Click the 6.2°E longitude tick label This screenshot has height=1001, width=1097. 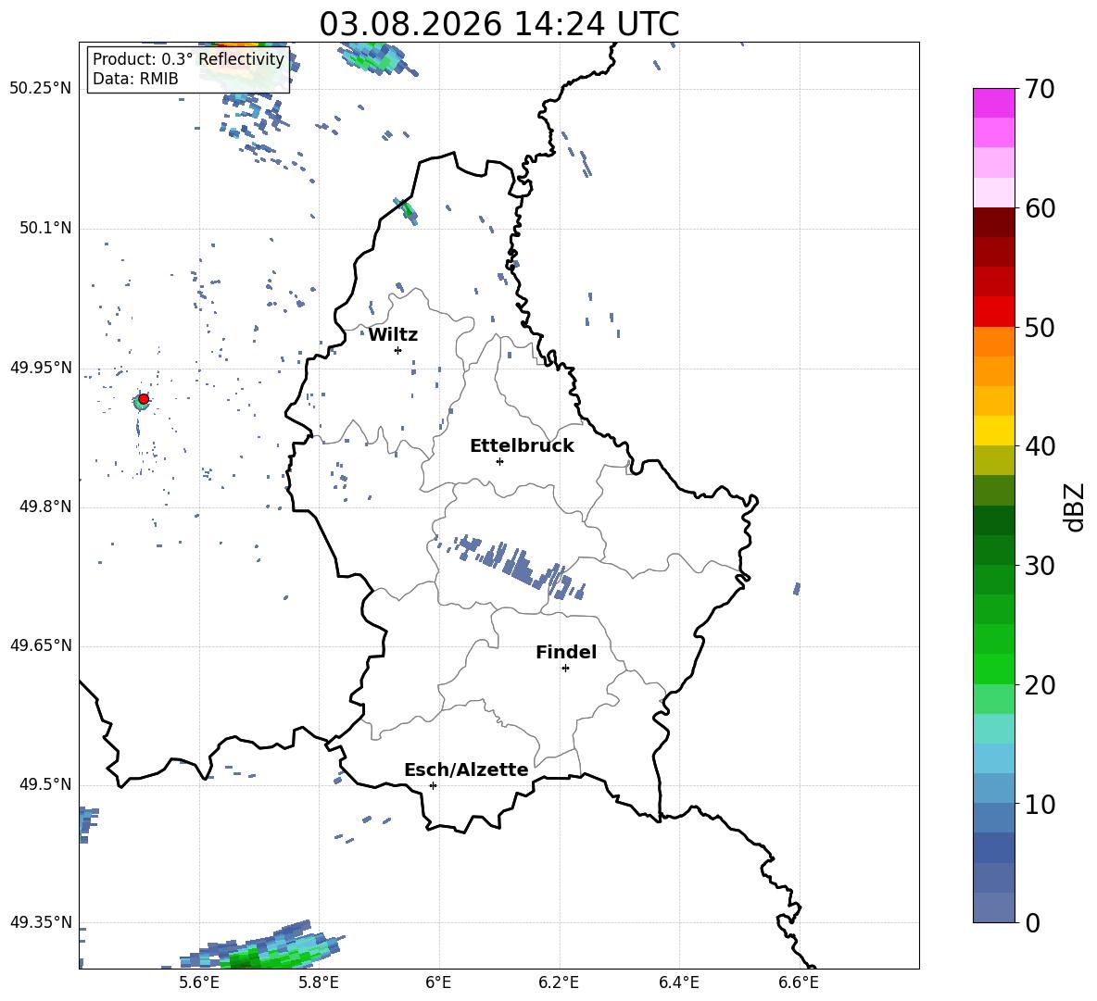tap(559, 982)
